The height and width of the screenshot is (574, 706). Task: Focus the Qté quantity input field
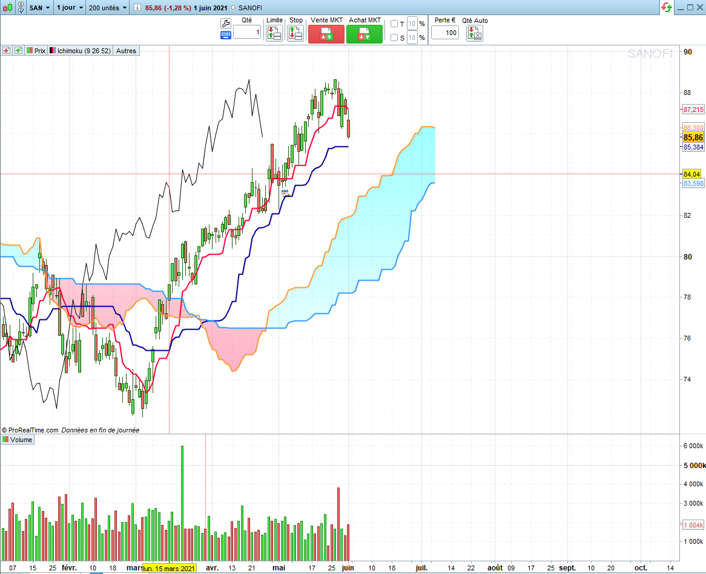point(247,32)
